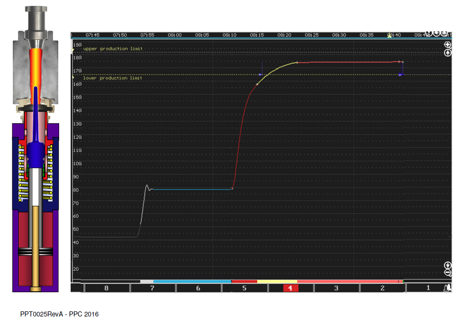Click the 'lower production limit' label
Viewport: 460px width, 322px height.
tap(113, 78)
